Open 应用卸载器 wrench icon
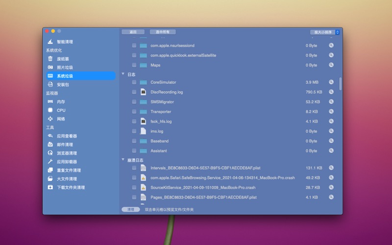This screenshot has height=245, width=392. click(x=50, y=161)
